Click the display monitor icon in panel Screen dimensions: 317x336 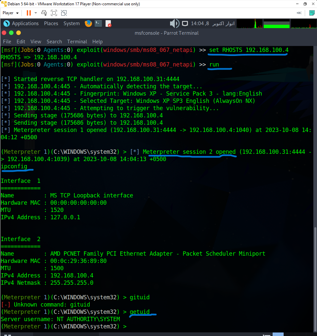185,23
